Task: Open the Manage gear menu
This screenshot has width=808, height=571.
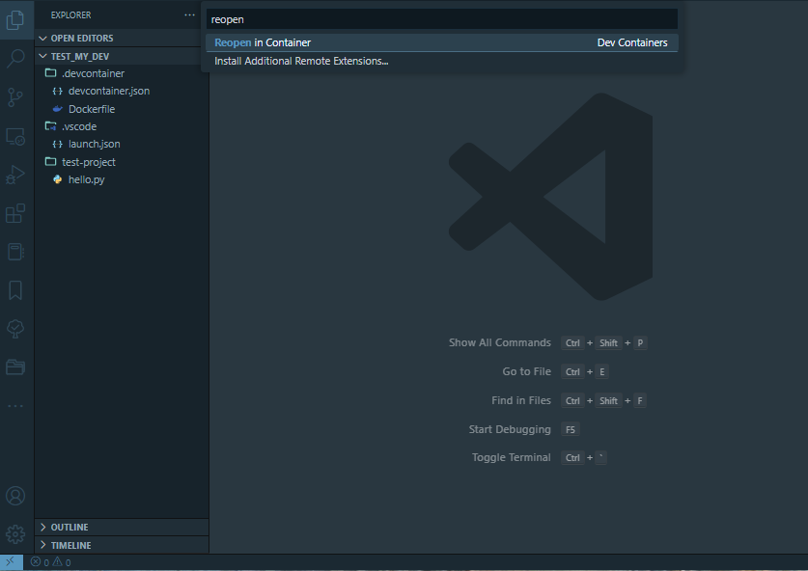Action: point(15,534)
